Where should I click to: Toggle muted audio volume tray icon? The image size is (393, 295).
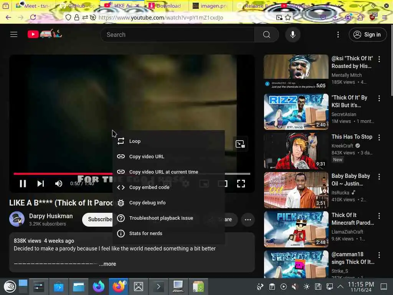click(295, 287)
